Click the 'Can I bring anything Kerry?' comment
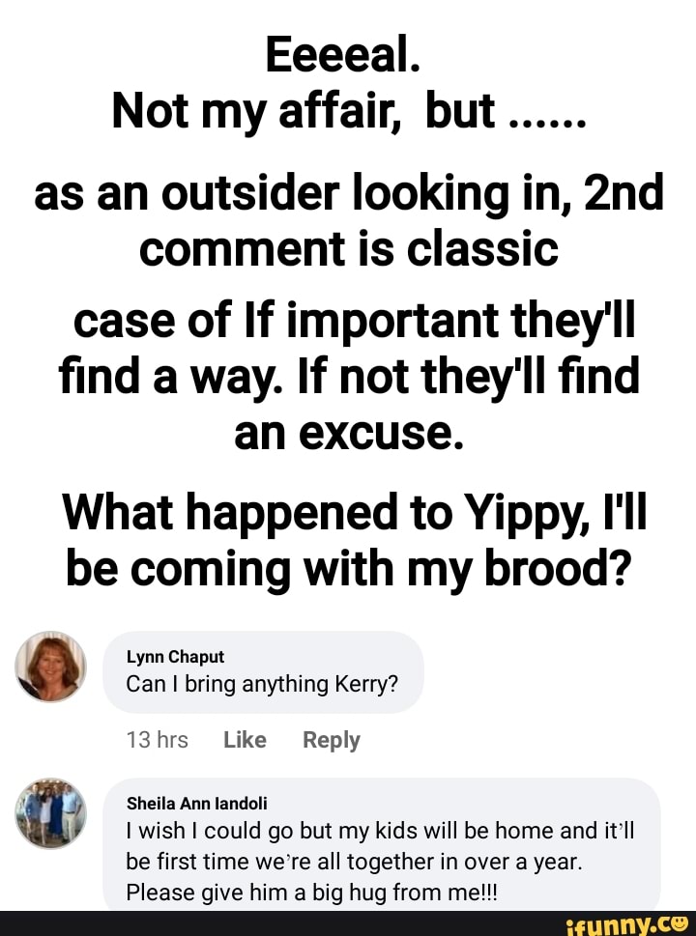This screenshot has height=936, width=696. point(262,684)
